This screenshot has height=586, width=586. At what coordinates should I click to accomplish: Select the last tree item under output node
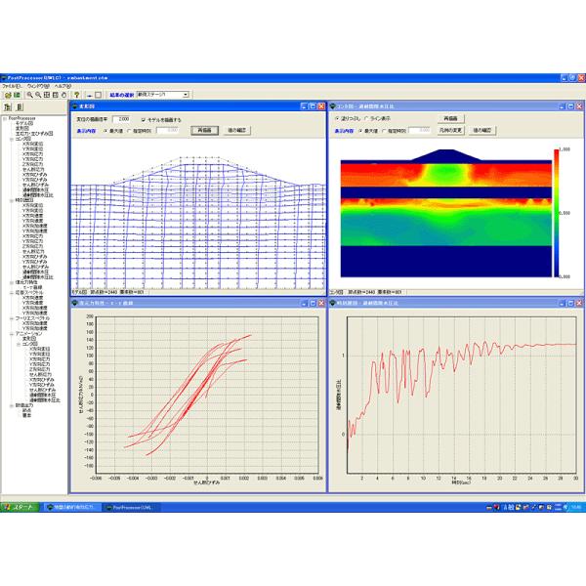(x=27, y=416)
